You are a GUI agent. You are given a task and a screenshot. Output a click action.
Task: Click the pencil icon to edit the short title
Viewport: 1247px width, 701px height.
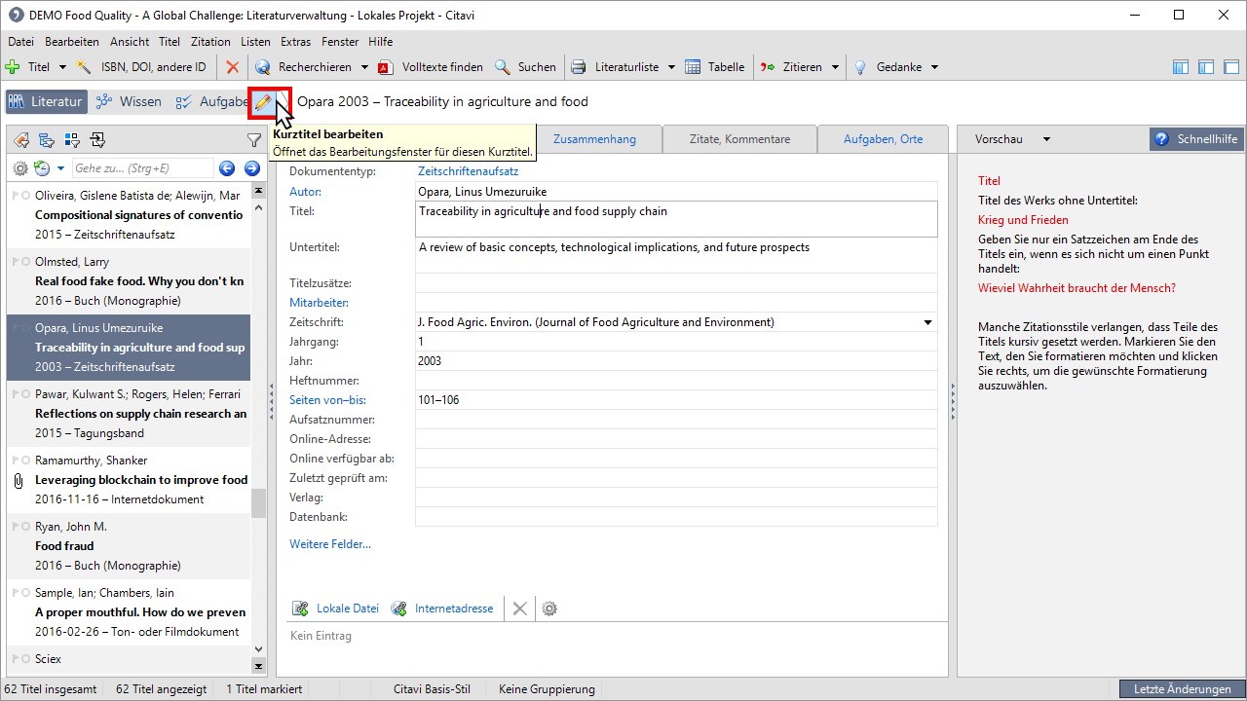[262, 102]
